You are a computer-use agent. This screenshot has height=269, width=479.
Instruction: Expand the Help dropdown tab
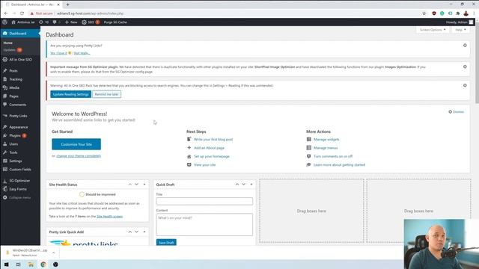(x=460, y=30)
